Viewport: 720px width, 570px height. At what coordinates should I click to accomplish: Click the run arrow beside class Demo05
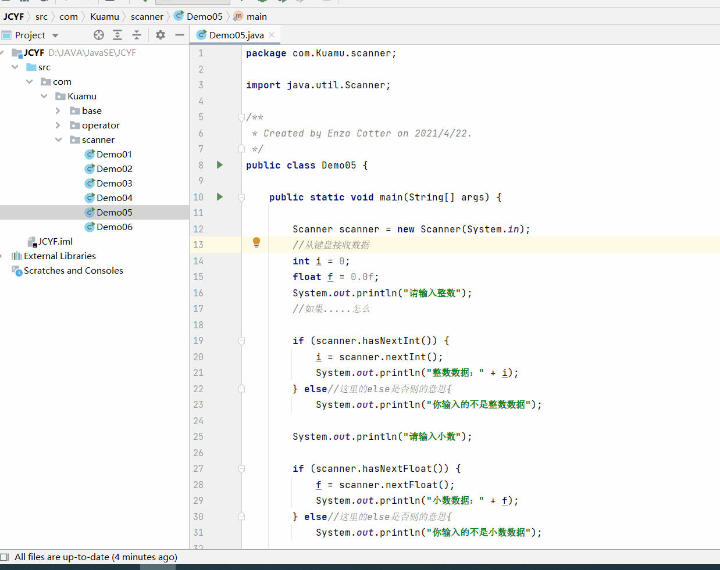[x=220, y=165]
